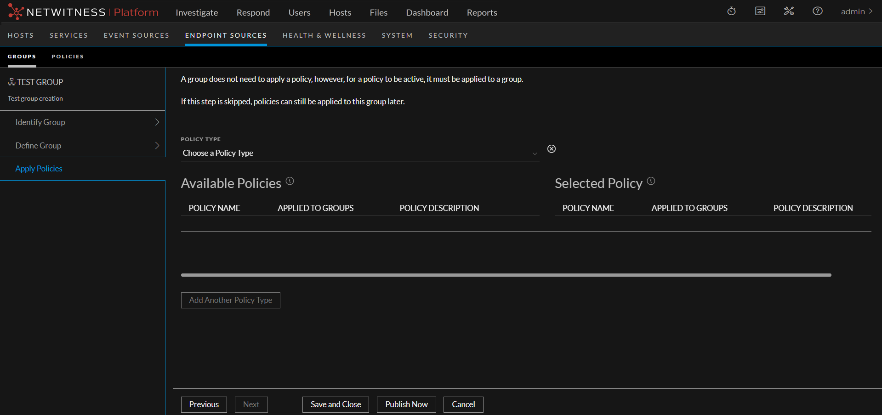Click the remove policy type X icon
The width and height of the screenshot is (882, 415).
552,149
